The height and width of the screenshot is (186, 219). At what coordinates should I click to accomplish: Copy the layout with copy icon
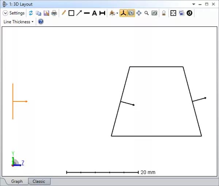pos(38,13)
